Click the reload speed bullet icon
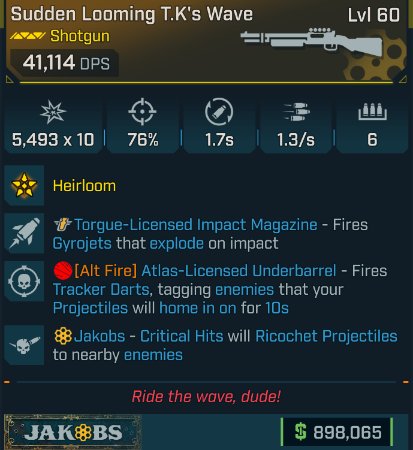Viewport: 413px width, 450px height. 219,111
